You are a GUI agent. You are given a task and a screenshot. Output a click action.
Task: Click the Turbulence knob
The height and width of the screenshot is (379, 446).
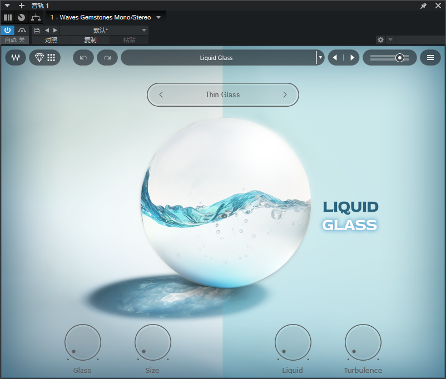[363, 342]
